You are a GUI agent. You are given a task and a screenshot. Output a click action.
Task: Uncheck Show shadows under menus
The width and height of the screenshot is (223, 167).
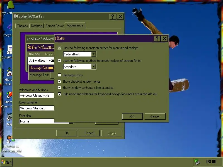point(59,81)
